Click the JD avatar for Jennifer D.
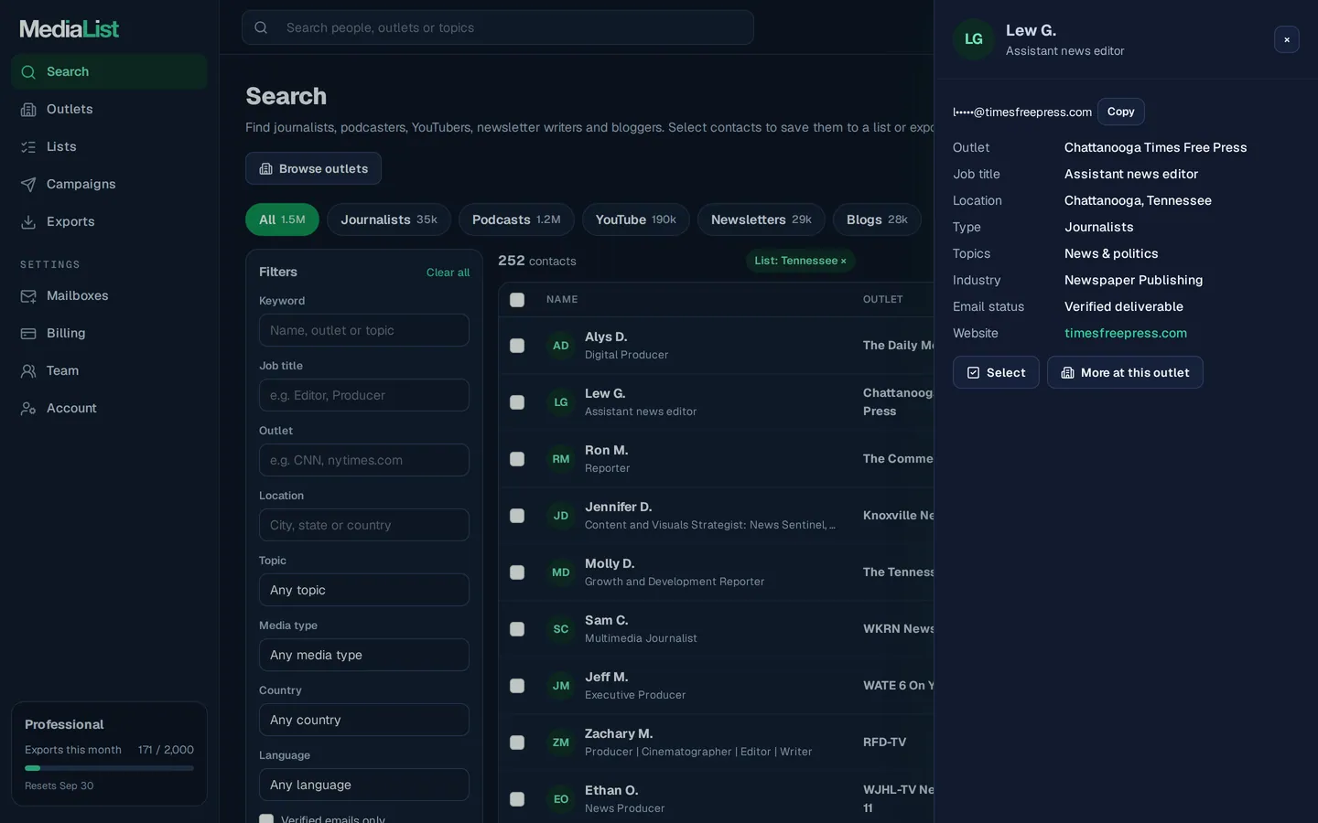The height and width of the screenshot is (823, 1318). (x=561, y=516)
